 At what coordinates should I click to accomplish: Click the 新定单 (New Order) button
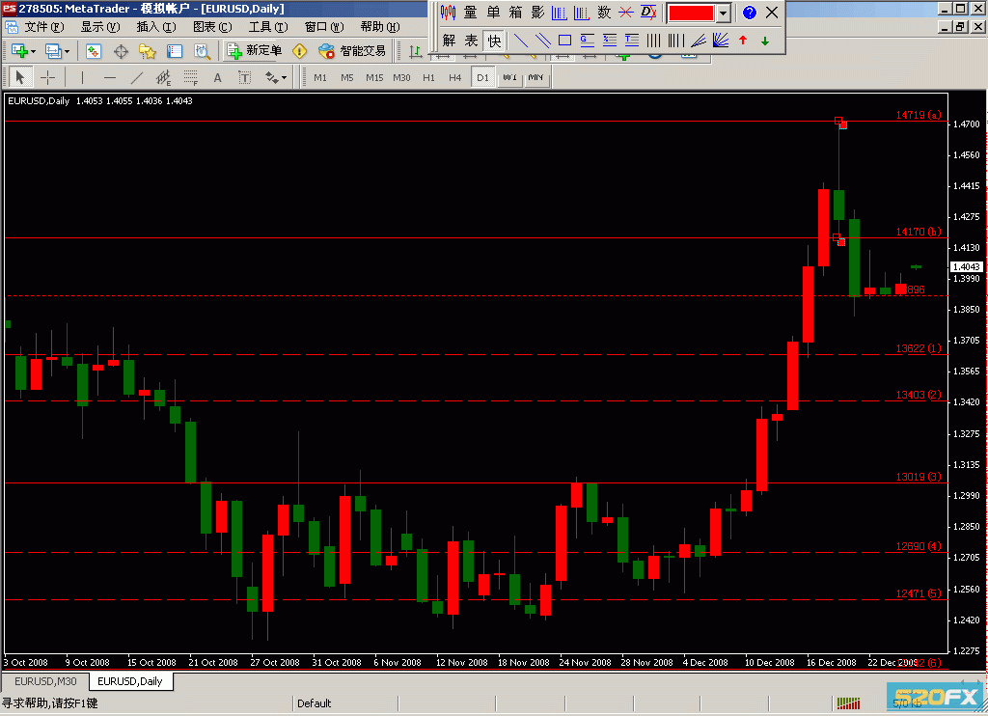click(x=254, y=51)
